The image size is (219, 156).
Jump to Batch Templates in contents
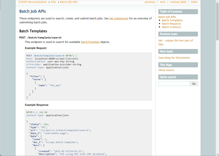pyautogui.click(x=172, y=20)
